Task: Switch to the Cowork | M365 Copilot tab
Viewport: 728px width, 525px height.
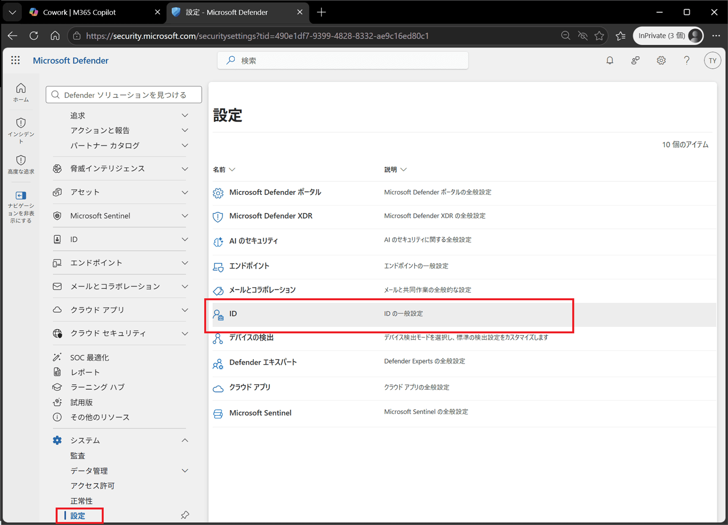Action: coord(95,13)
